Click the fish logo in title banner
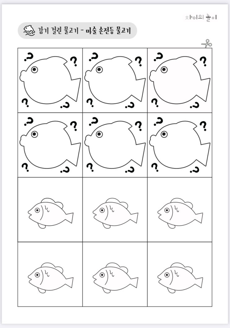The height and width of the screenshot is (328, 230). 29,31
